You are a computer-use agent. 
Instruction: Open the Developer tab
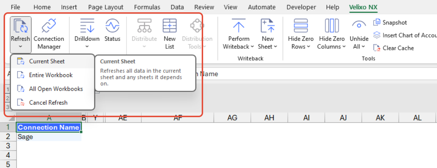point(302,7)
